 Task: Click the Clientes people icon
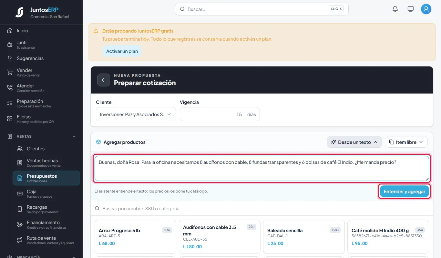click(x=20, y=149)
